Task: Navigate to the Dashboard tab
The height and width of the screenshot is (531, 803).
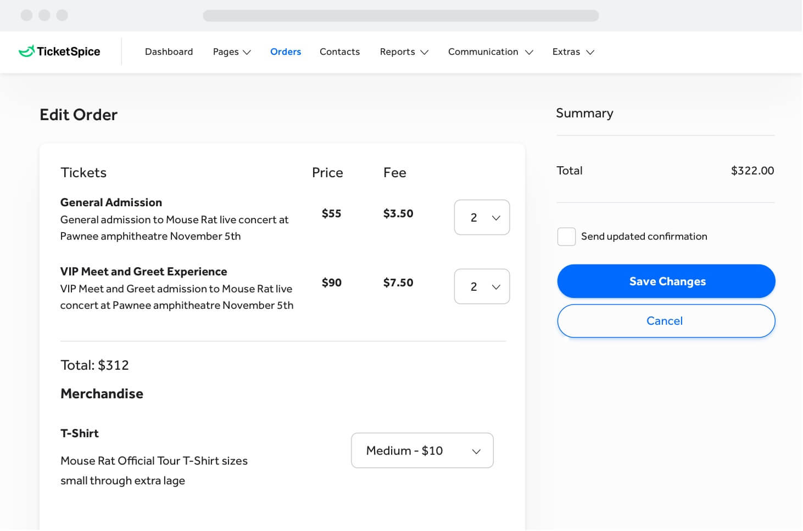Action: [169, 52]
